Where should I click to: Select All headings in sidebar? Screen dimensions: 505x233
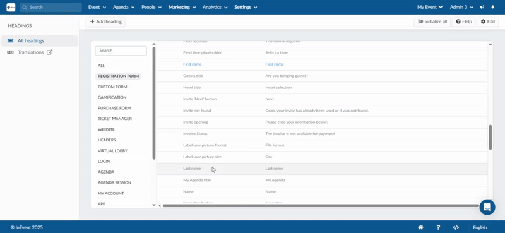[39, 40]
